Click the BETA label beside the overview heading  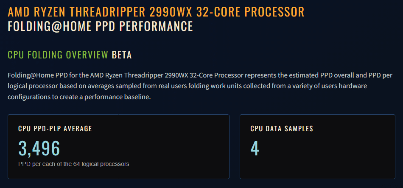point(122,55)
